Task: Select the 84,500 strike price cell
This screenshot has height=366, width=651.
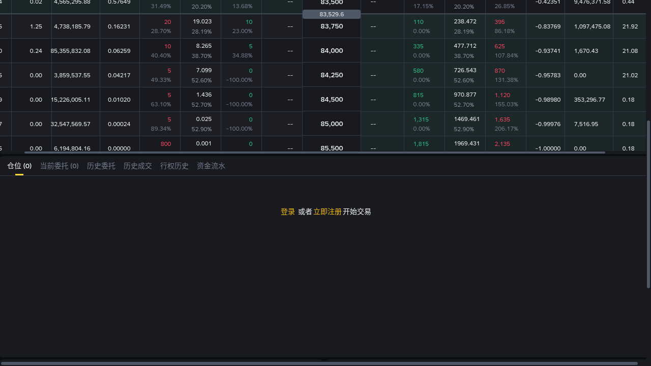Action: coord(332,100)
